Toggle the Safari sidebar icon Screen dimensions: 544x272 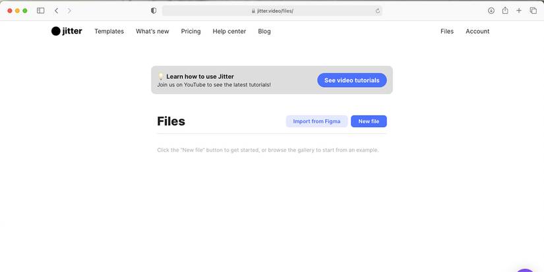coord(41,11)
